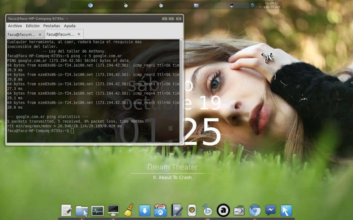The height and width of the screenshot is (220, 353).
Task: Launch Chromium from the dock
Action: tap(255, 211)
